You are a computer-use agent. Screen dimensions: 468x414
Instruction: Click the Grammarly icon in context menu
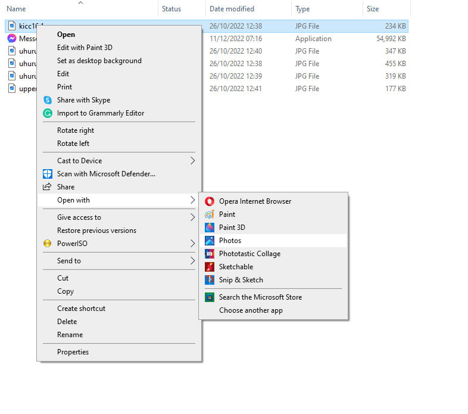click(x=48, y=113)
